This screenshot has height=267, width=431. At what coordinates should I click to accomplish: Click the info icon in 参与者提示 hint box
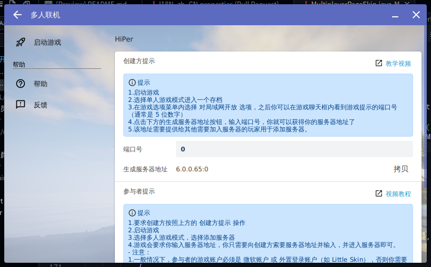[132, 213]
